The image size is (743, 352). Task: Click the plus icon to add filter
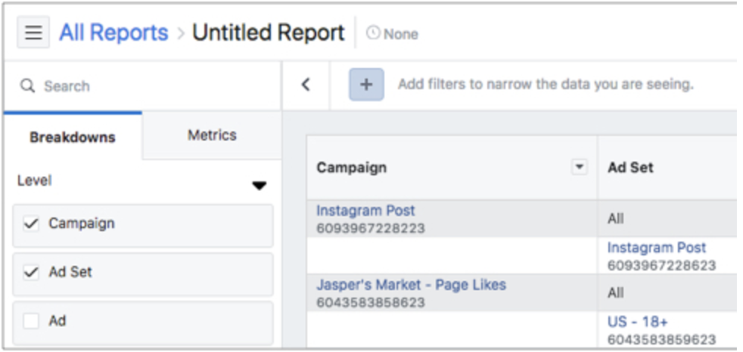[x=366, y=85]
